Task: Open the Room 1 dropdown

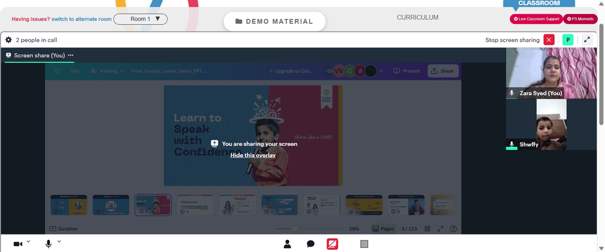Action: tap(140, 19)
